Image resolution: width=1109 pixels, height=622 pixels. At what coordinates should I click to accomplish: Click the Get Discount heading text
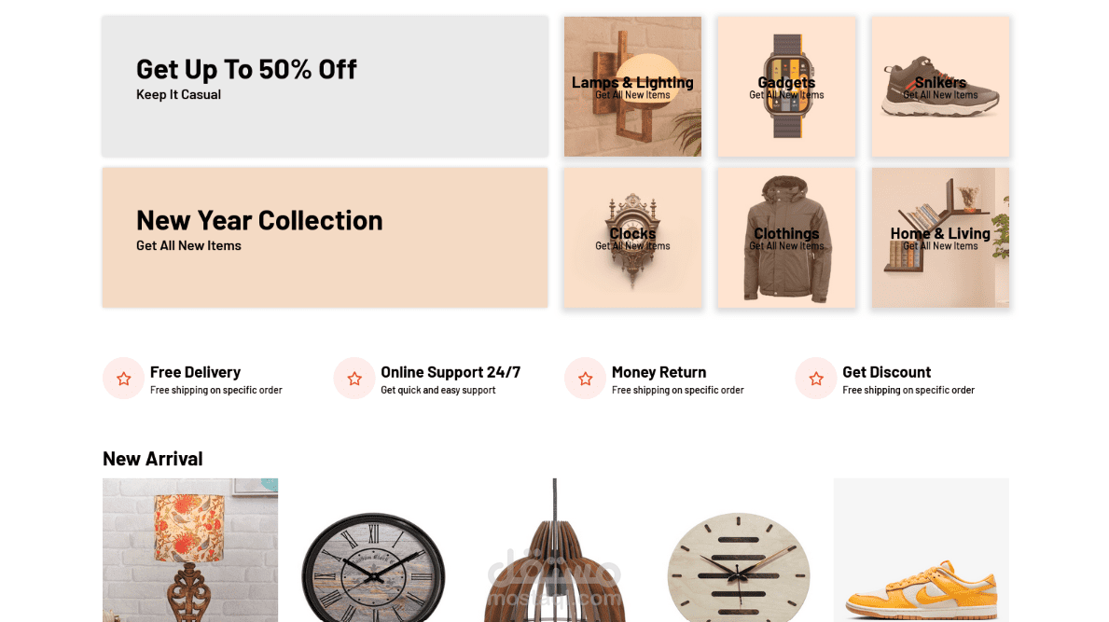(x=886, y=372)
